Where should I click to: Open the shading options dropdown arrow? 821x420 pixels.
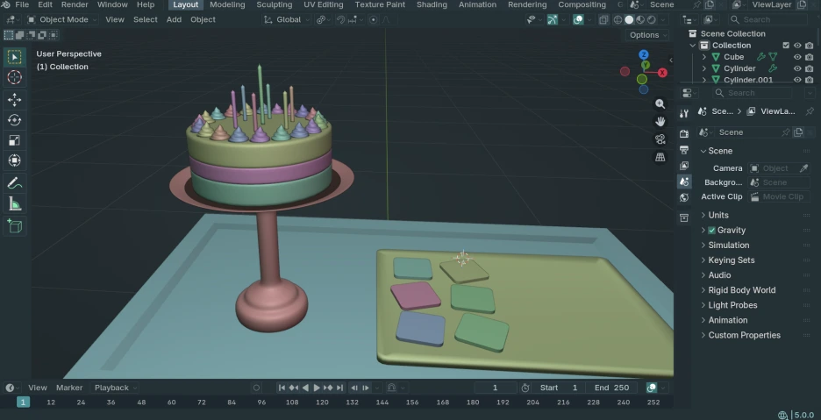(x=661, y=20)
